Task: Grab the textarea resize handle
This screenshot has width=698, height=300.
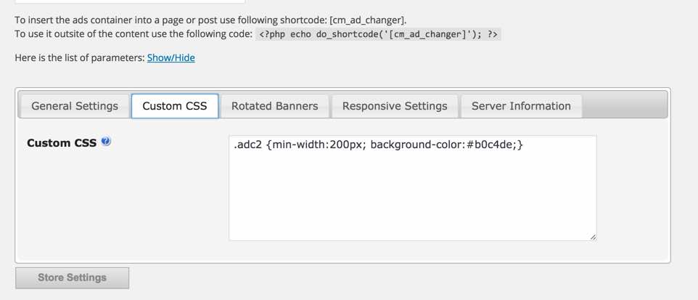Action: pyautogui.click(x=593, y=237)
